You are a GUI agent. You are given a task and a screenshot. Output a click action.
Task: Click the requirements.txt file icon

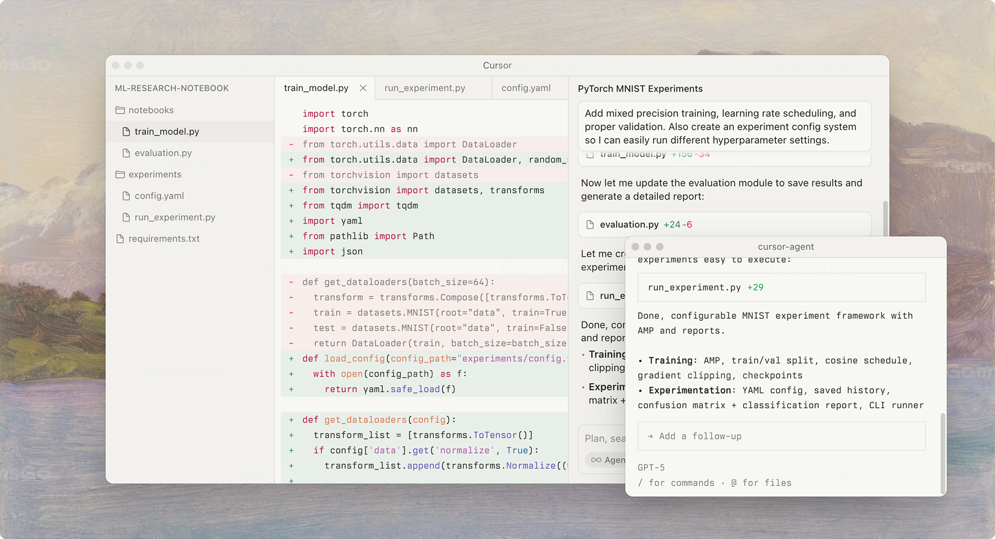coord(120,239)
